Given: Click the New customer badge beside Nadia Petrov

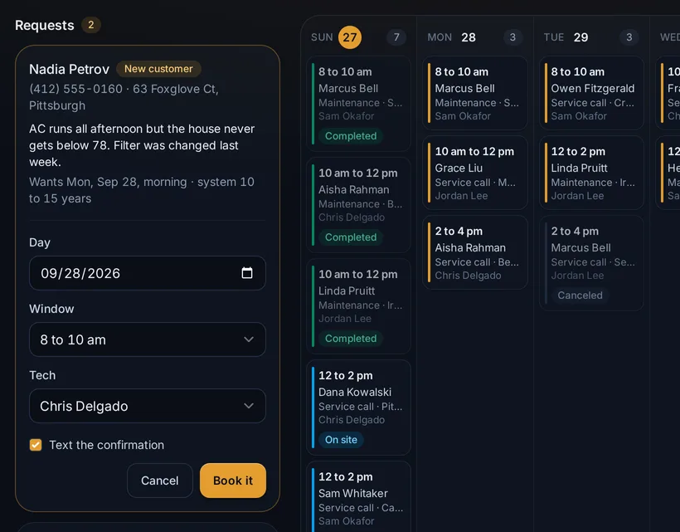Looking at the screenshot, I should point(158,69).
